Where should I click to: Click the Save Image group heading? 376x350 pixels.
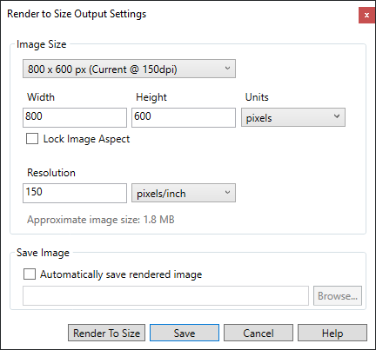pyautogui.click(x=43, y=253)
